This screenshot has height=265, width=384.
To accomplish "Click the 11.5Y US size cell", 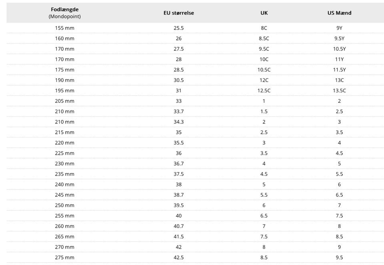I will 339,70.
